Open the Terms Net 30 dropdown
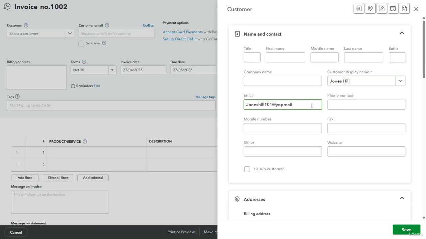 (x=112, y=70)
